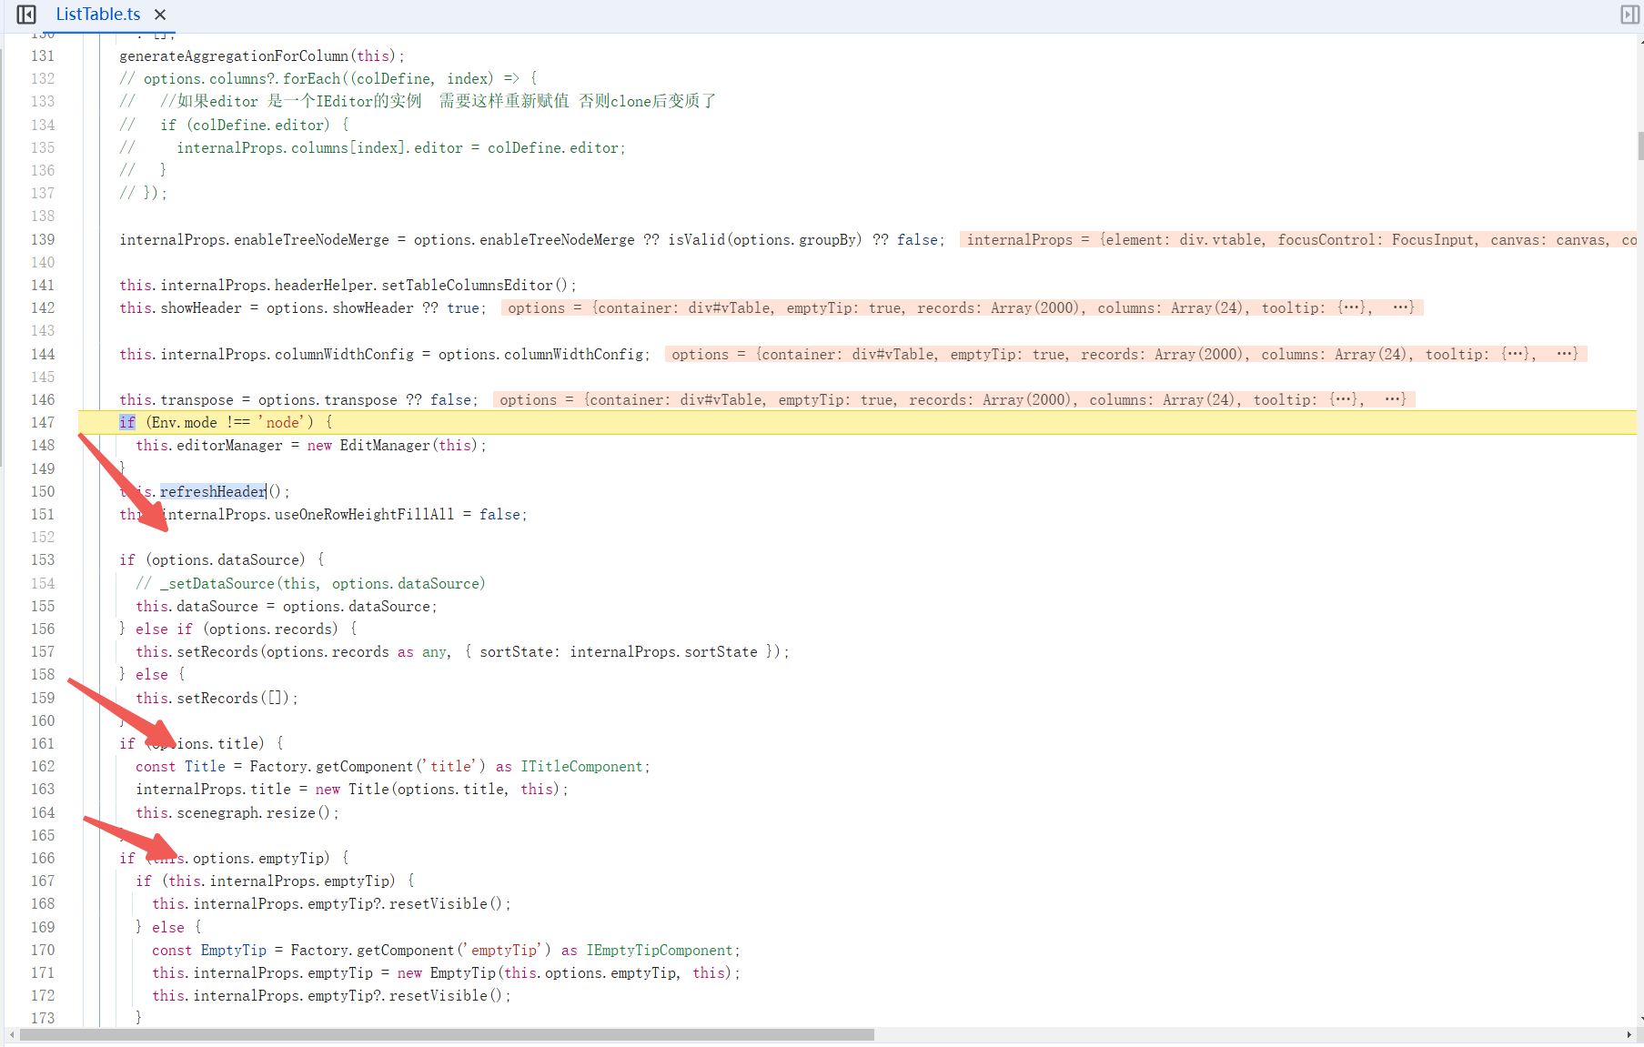Set a breakpoint on line 151
Viewport: 1644px width, 1047px height.
(x=43, y=514)
